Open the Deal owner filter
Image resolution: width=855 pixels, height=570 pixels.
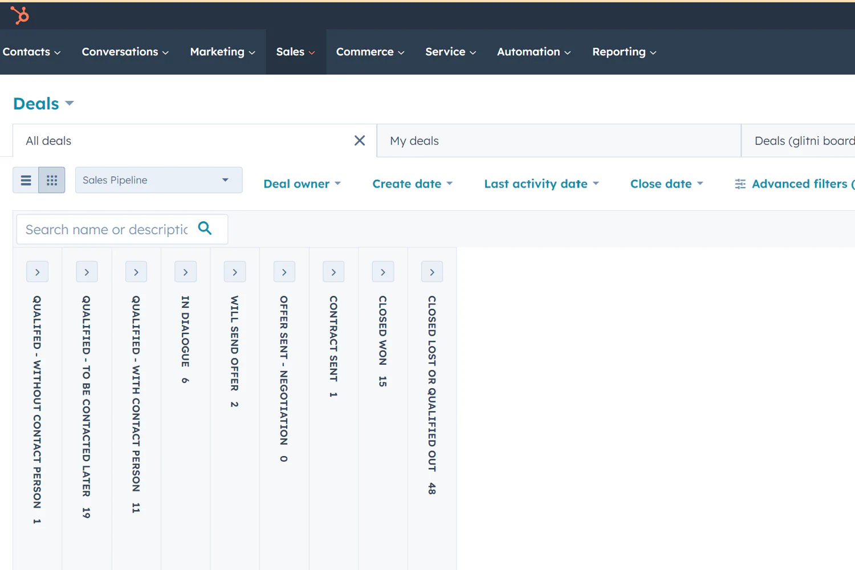tap(302, 184)
